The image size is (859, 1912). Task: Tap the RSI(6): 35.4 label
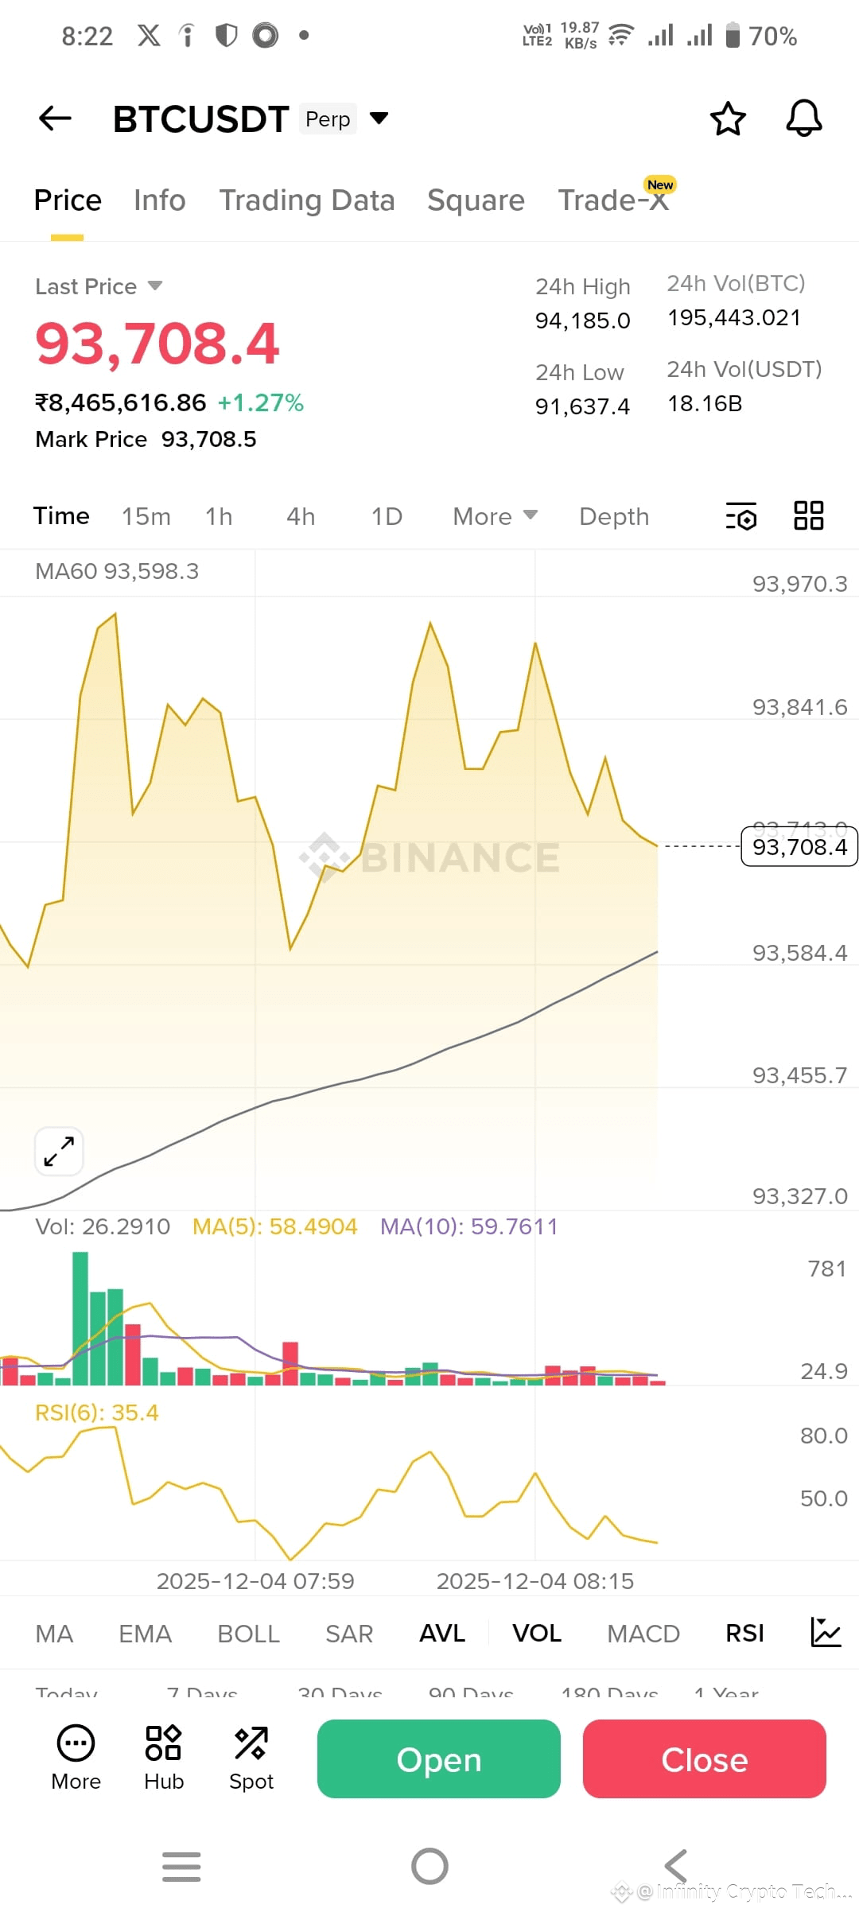(97, 1413)
